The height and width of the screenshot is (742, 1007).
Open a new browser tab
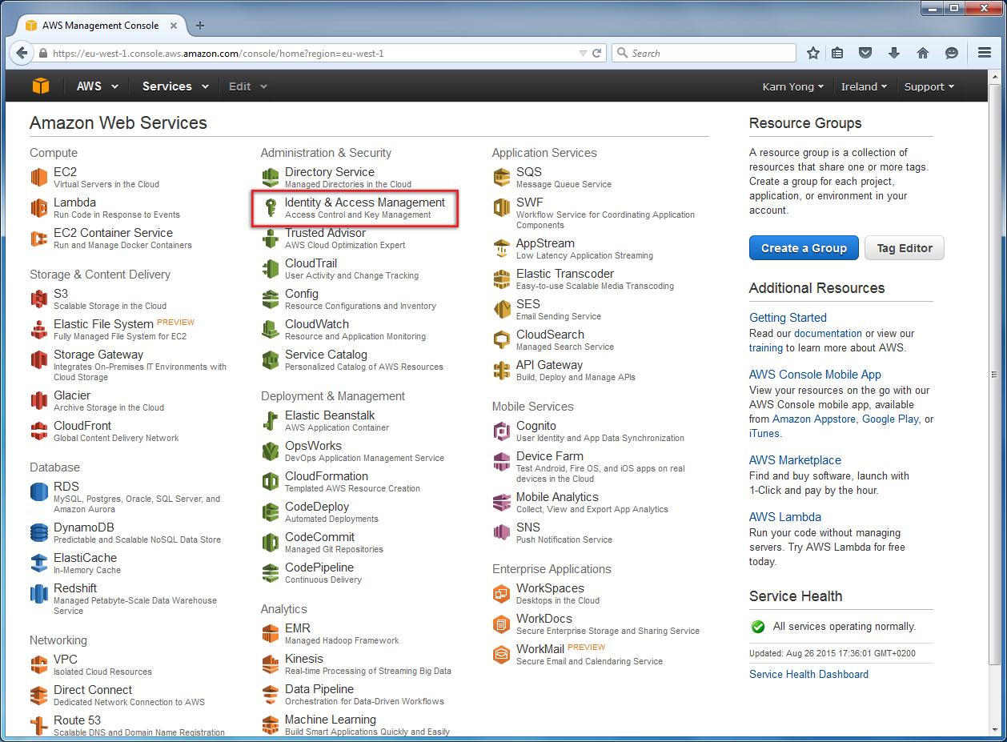200,26
